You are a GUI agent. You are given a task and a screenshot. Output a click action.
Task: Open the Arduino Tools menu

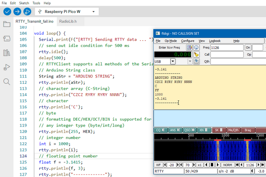[36, 3]
